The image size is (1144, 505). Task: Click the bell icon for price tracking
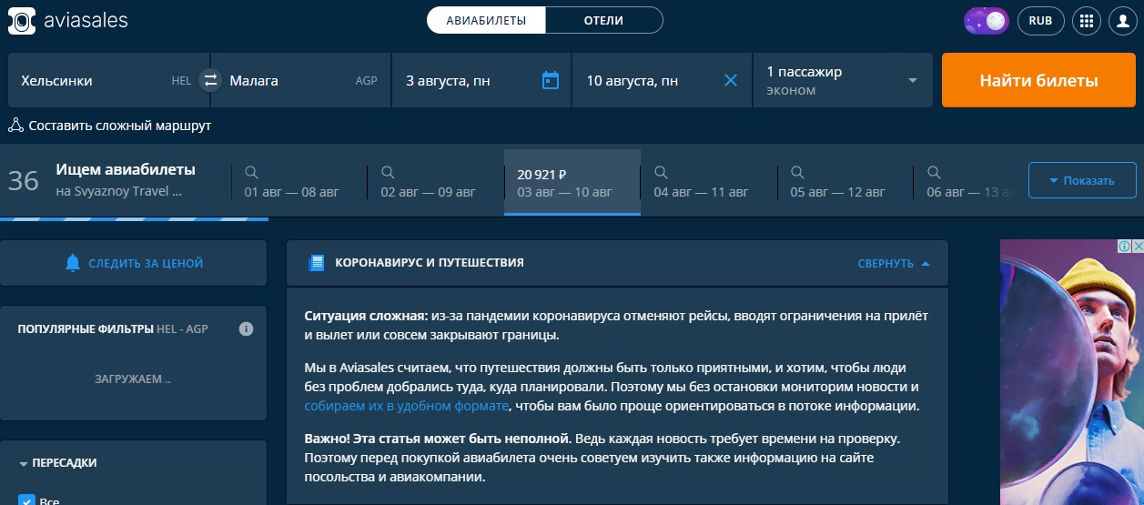coord(73,263)
